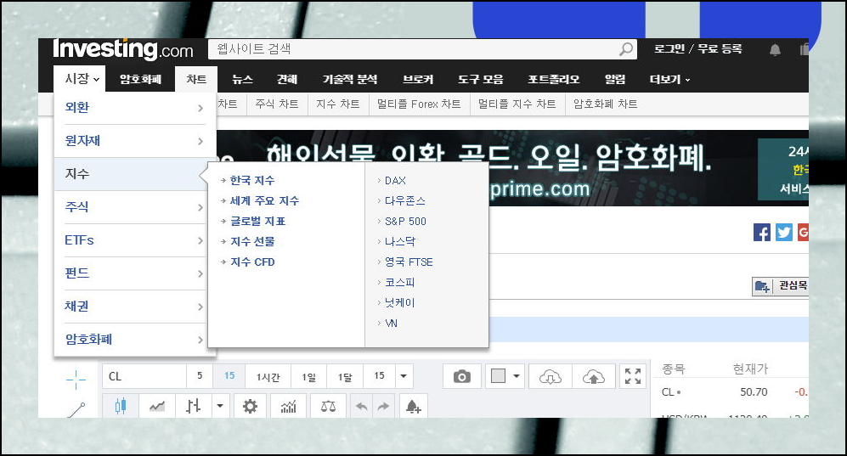Open 한국 지수 link
Screen dimensions: 847x456
tap(251, 180)
